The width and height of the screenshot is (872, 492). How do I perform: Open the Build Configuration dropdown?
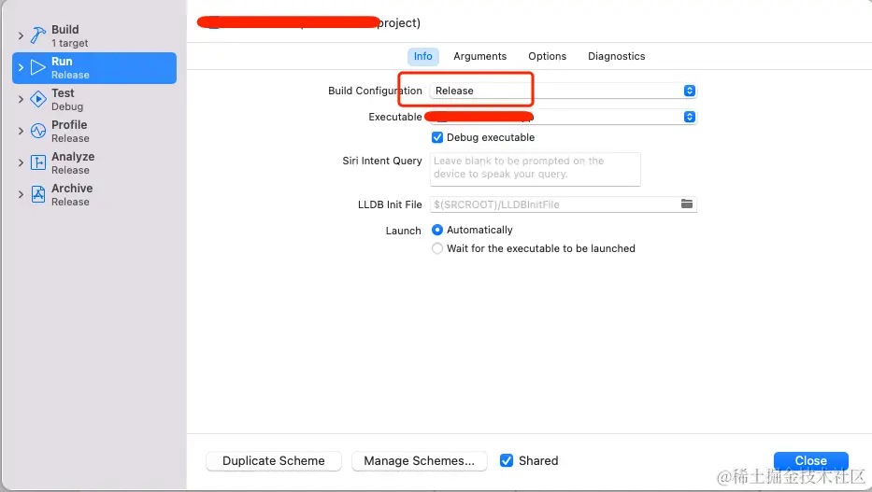pyautogui.click(x=563, y=91)
